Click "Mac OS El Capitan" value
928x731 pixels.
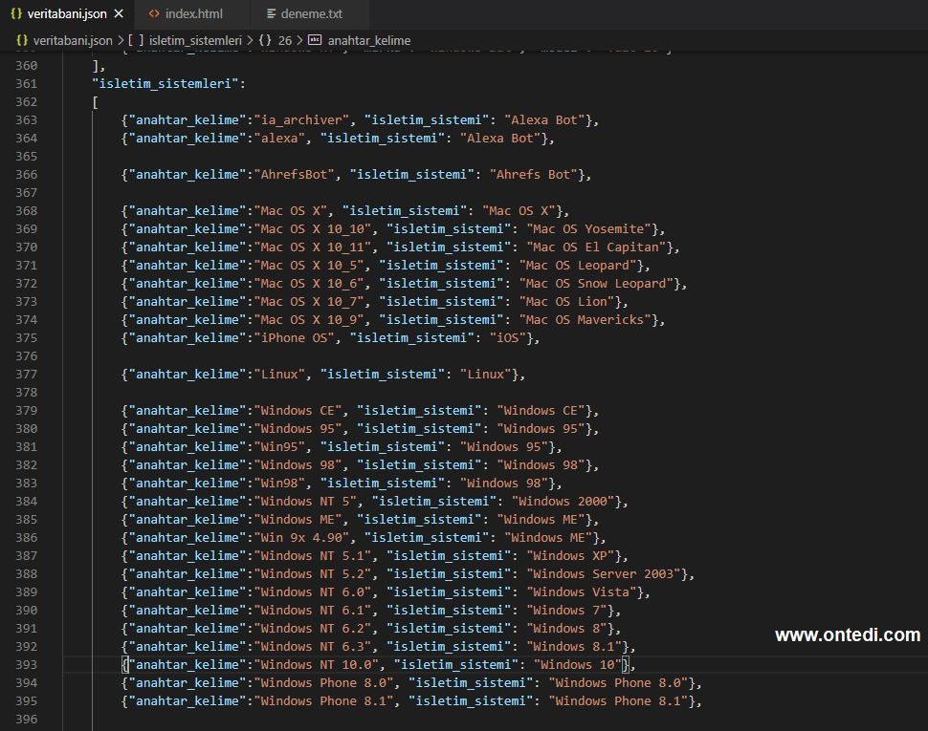(x=597, y=247)
